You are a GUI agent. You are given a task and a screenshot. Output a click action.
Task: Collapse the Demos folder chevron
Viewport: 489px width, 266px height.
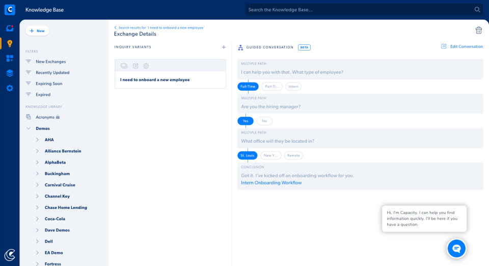click(29, 128)
